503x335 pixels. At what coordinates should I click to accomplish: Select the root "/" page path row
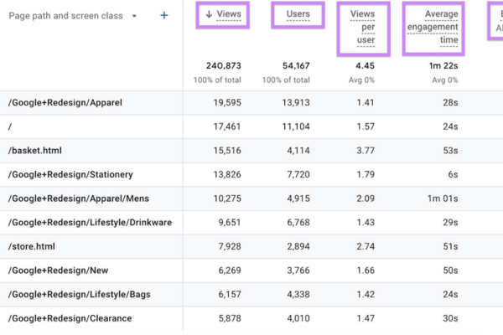[251, 126]
